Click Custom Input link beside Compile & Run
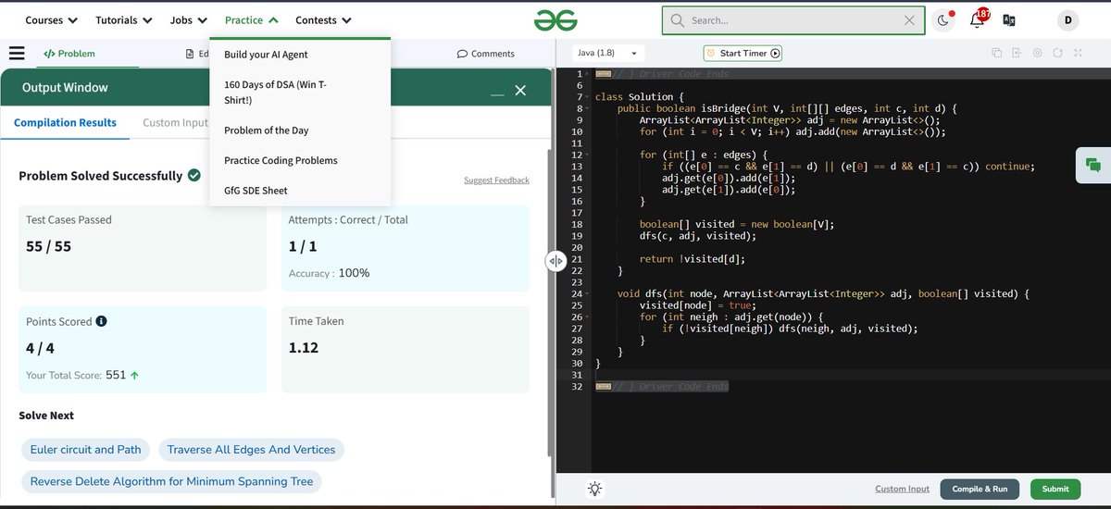 click(x=902, y=489)
